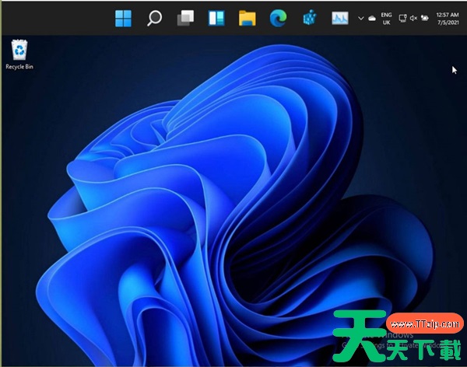The height and width of the screenshot is (367, 467).
Task: Click the "Recycle Bin" label text
Action: coord(19,67)
